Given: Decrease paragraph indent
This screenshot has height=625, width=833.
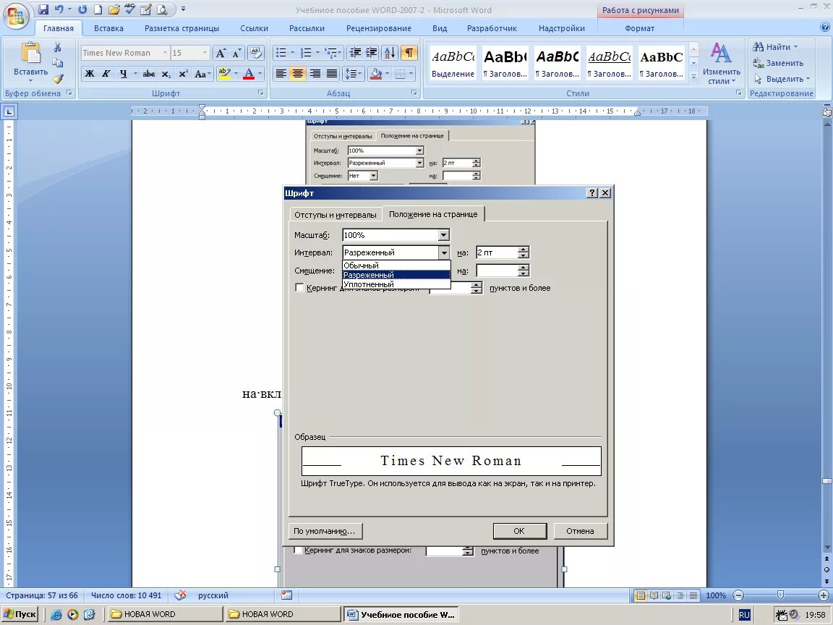Looking at the screenshot, I should [x=355, y=53].
